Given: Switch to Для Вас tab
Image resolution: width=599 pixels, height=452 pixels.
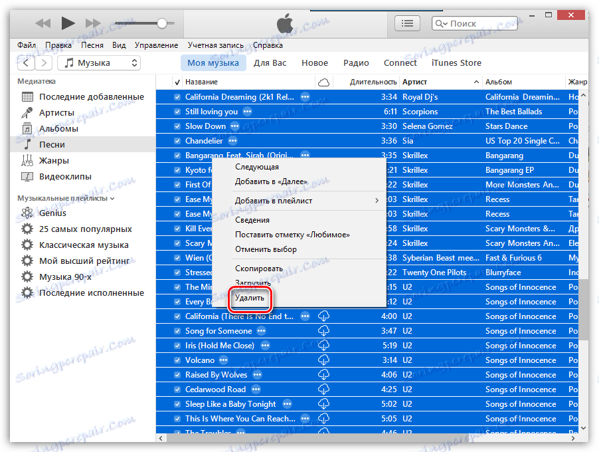Looking at the screenshot, I should coord(270,63).
